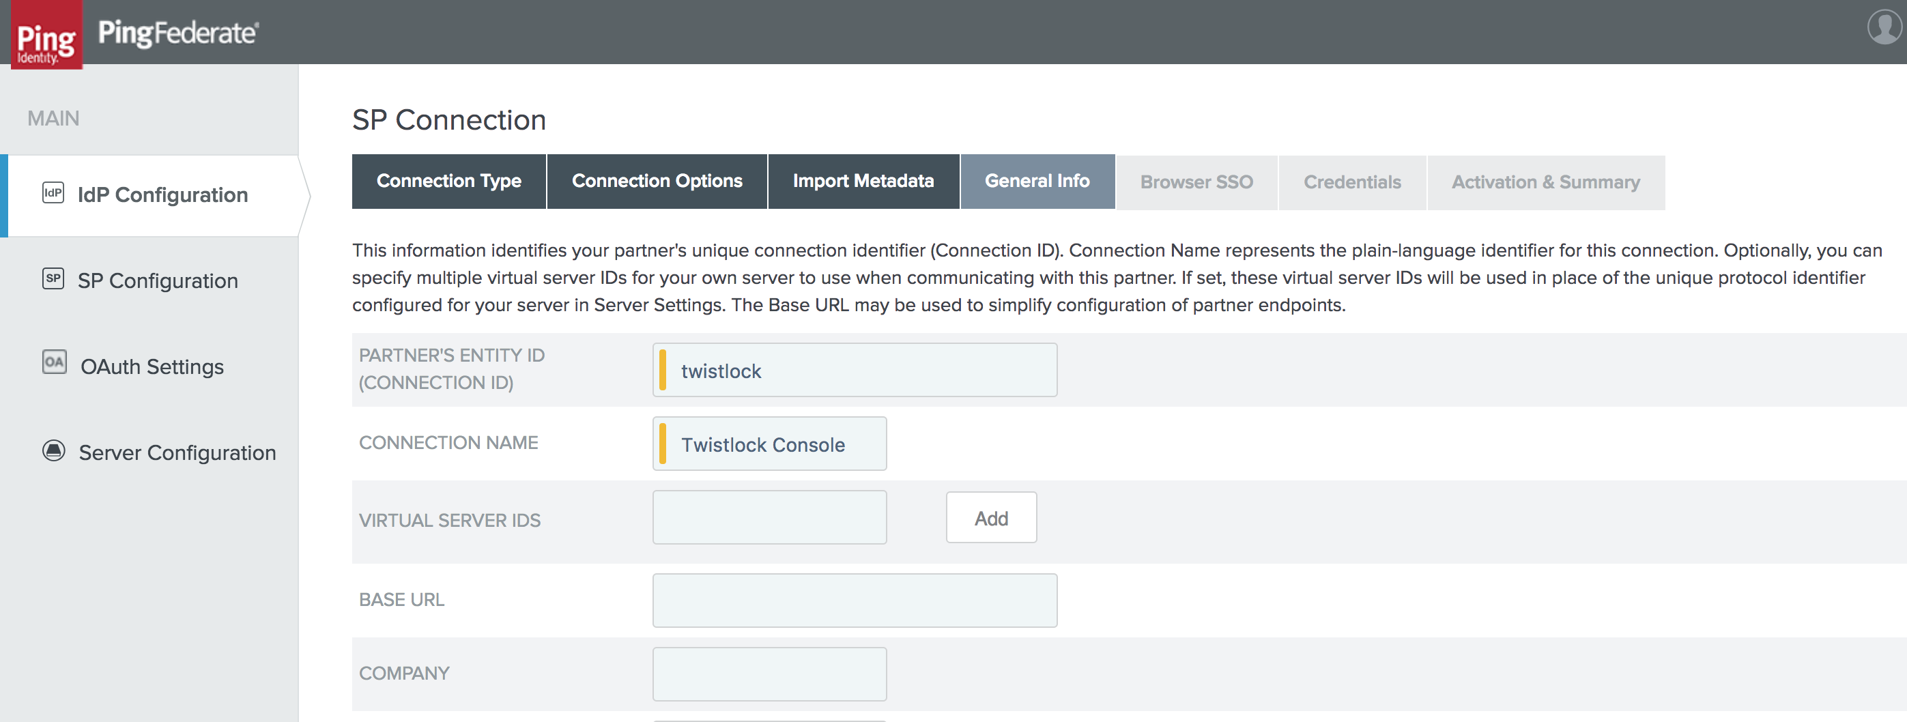1907x722 pixels.
Task: Click the VIRTUAL SERVER IDS label
Action: (449, 521)
